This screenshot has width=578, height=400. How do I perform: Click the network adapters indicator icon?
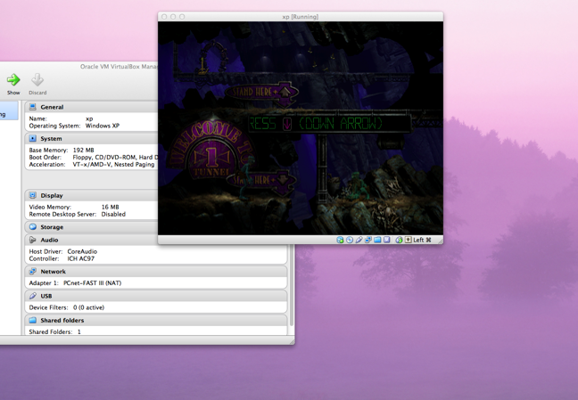pyautogui.click(x=368, y=240)
